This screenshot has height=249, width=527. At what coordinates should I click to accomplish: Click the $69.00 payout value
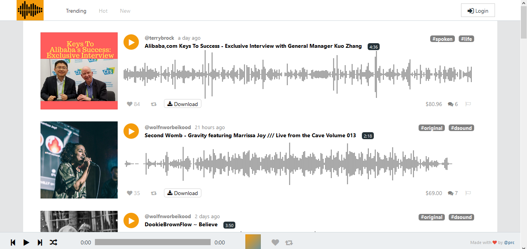(x=434, y=193)
